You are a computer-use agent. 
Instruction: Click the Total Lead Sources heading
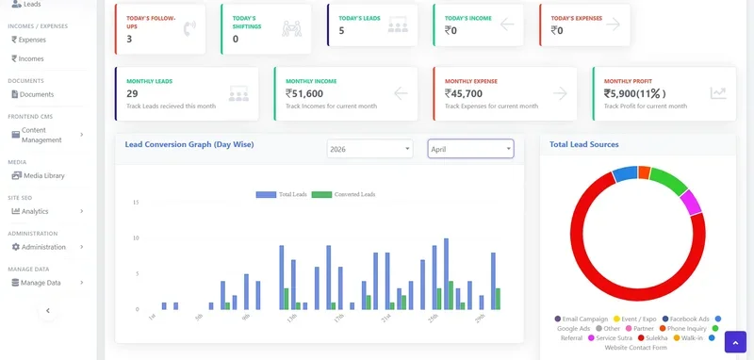[x=584, y=144]
